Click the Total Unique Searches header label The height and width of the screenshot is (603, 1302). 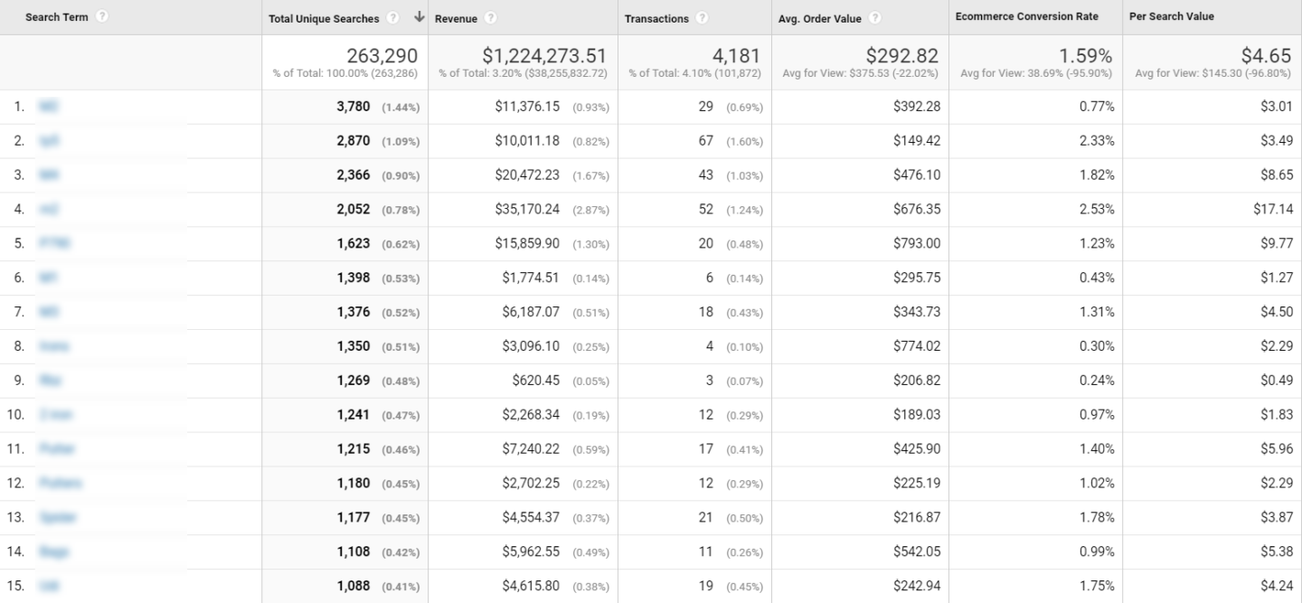pos(324,18)
